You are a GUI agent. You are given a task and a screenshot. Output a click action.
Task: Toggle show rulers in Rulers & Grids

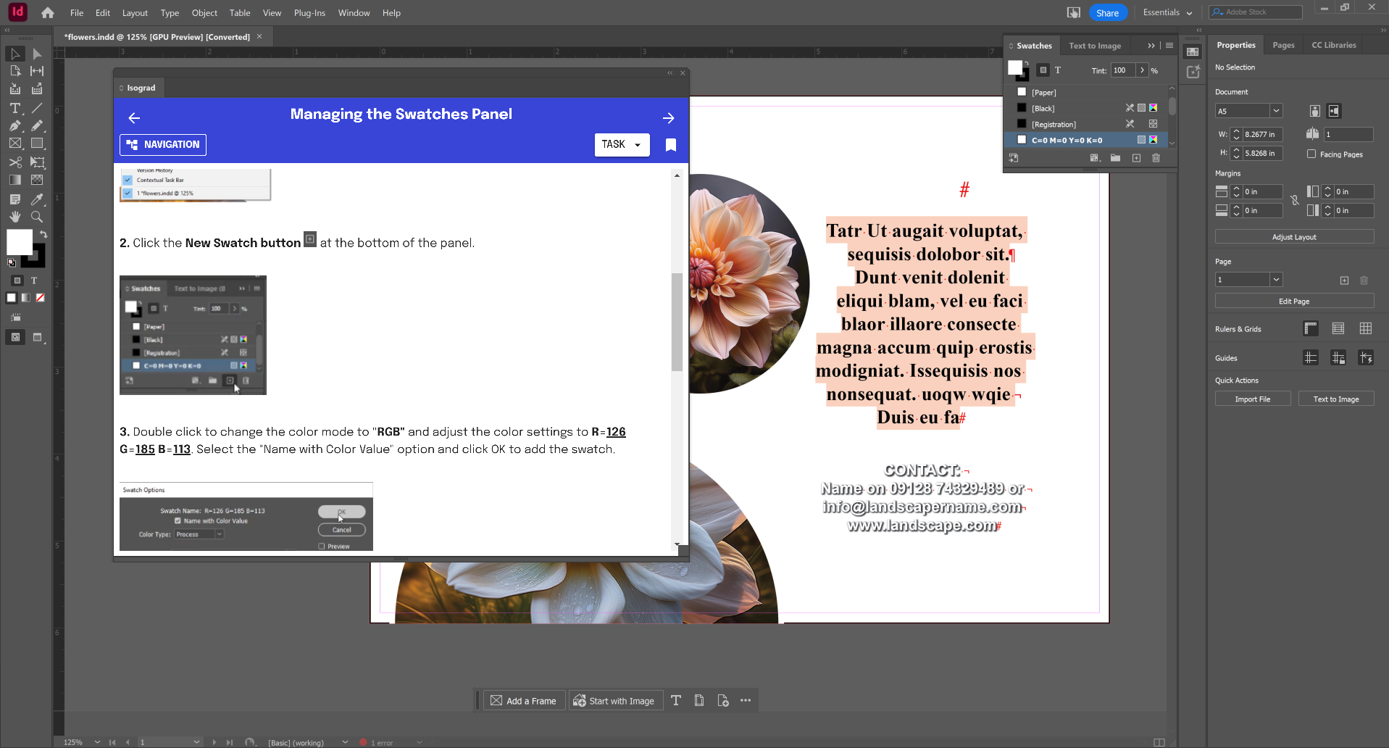pyautogui.click(x=1311, y=328)
